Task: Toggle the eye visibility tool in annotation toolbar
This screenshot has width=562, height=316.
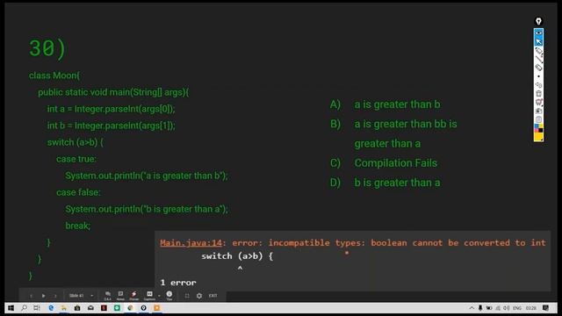Action: tap(538, 32)
